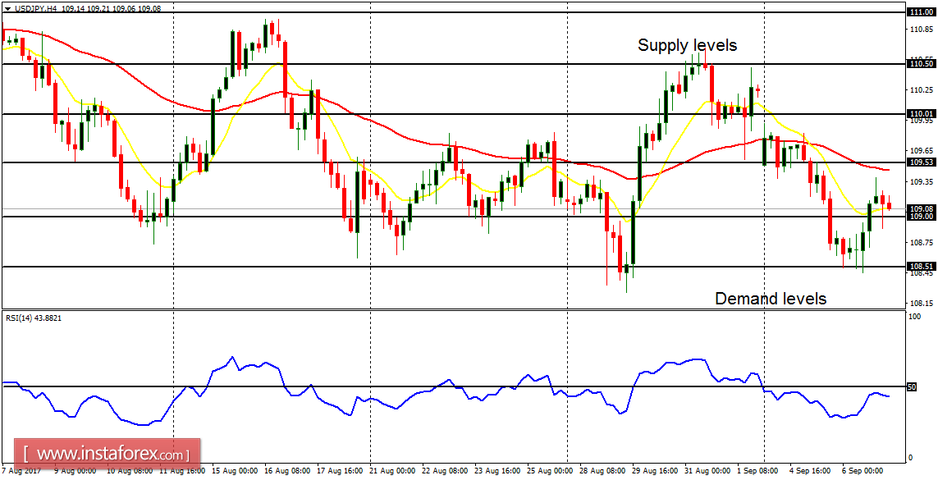The image size is (938, 480).
Task: Click the RSI 50 level label
Action: coord(913,387)
